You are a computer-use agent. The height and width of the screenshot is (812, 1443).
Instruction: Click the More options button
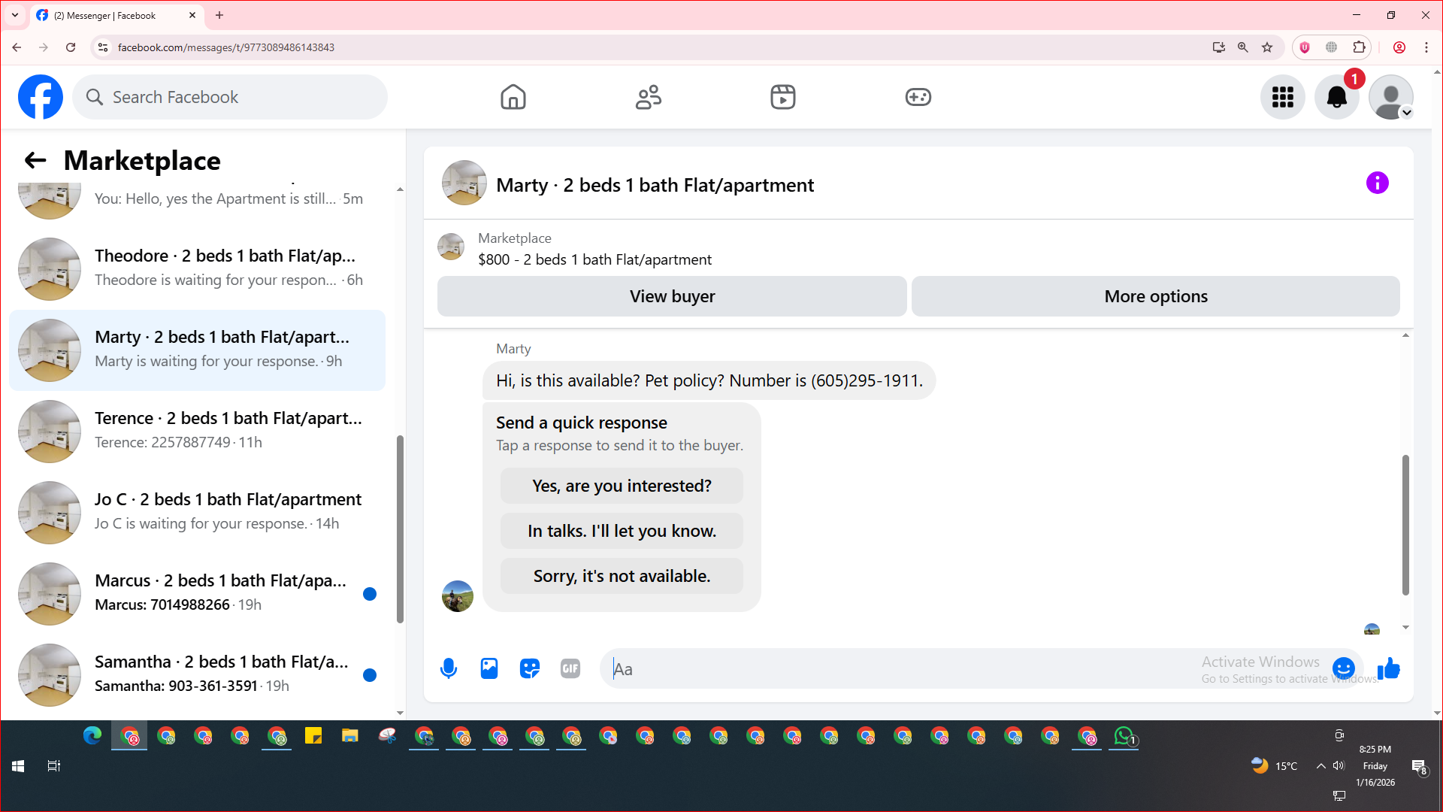1155,296
